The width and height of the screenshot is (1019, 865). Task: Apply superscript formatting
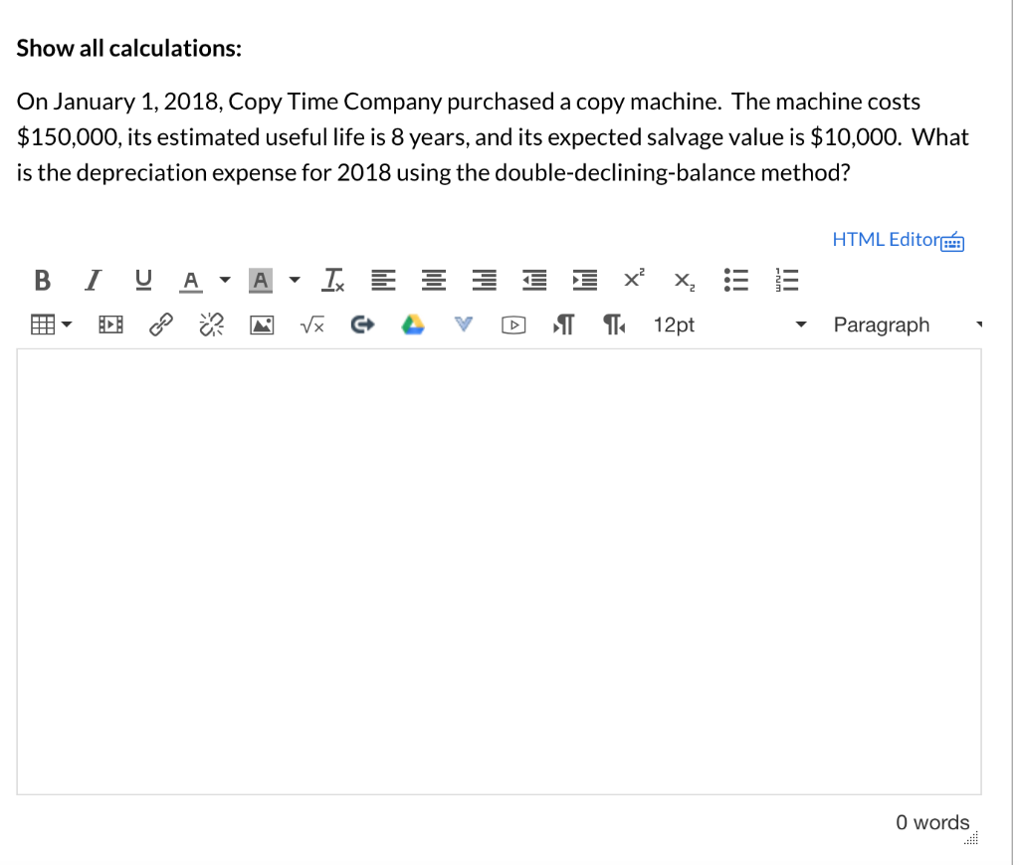pyautogui.click(x=633, y=280)
